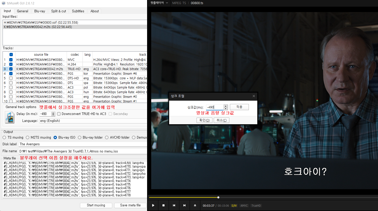Click the Delay (in ms) field
Image resolution: width=378 pixels, height=211 pixels.
(x=45, y=114)
